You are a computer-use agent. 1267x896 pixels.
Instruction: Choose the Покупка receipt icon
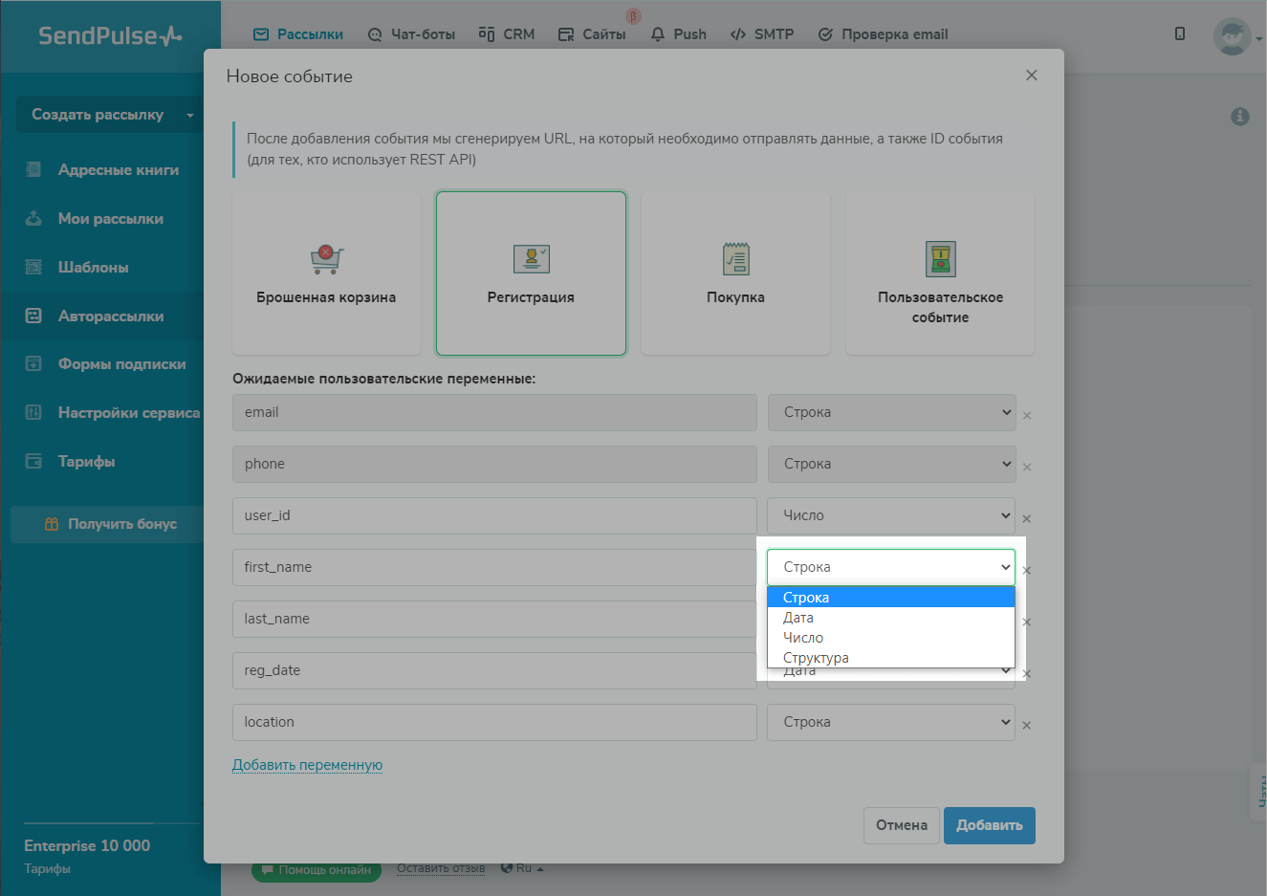(x=735, y=259)
